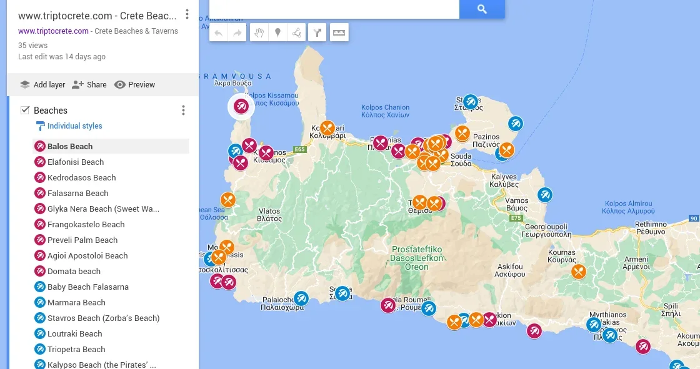Choose Agioi Apostoloi Beach in the list
Screen dimensions: 700x369
pos(111,255)
